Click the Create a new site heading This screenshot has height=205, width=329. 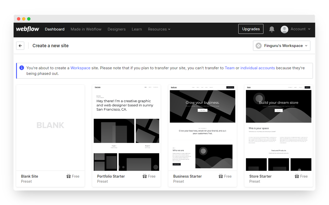point(51,46)
